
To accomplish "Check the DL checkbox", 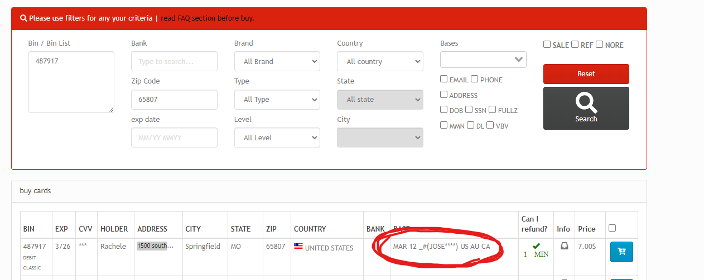I will 471,125.
